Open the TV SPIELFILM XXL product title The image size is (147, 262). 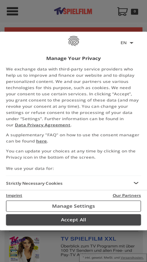coord(88,239)
